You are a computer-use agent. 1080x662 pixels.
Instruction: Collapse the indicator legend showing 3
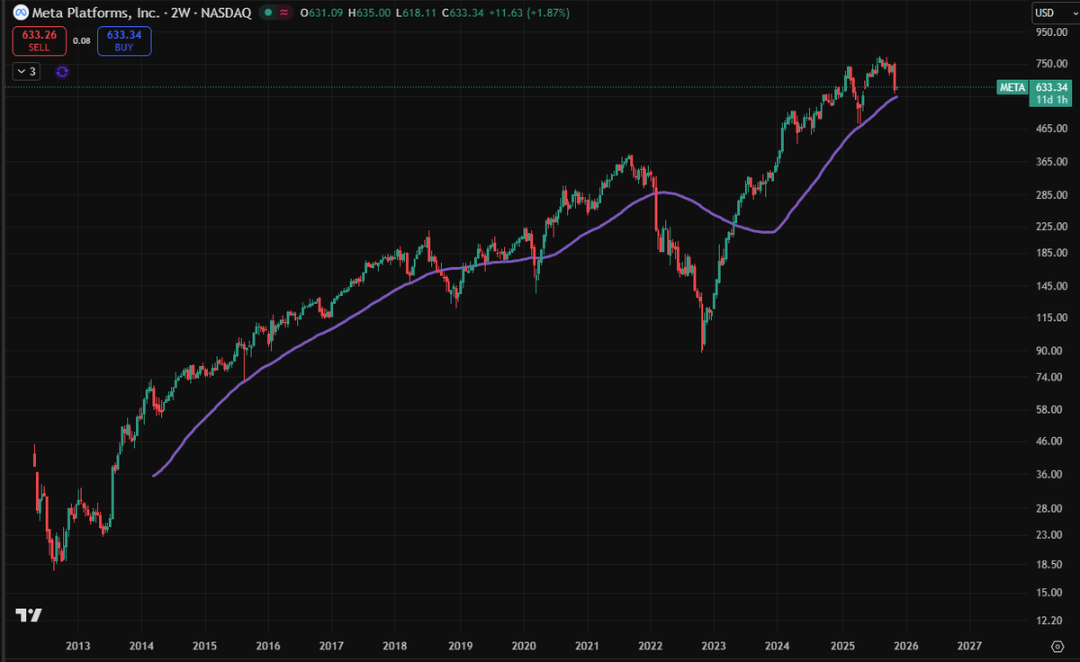pyautogui.click(x=25, y=71)
